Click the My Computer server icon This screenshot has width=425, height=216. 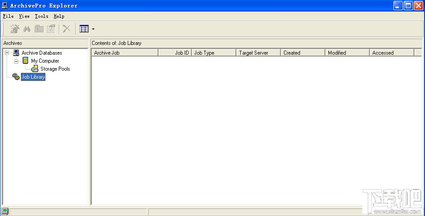pyautogui.click(x=25, y=60)
